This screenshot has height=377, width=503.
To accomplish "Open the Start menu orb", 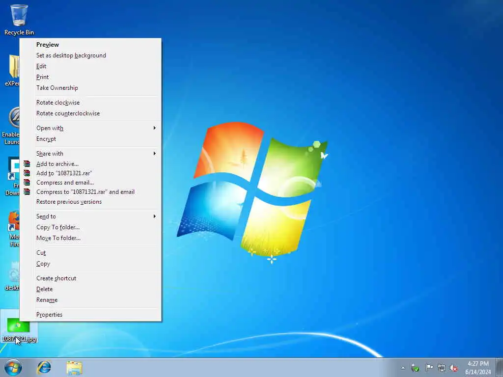I will (x=13, y=367).
